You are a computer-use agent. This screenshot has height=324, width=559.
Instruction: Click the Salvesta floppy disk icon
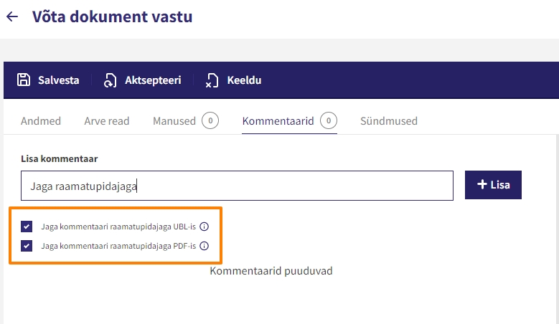point(24,80)
